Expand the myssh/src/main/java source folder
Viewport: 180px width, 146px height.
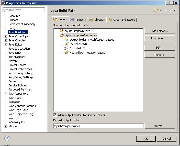coord(57,31)
